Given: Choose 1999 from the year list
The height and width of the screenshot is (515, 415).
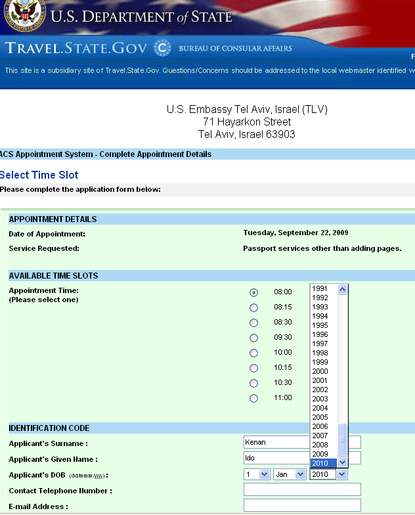Looking at the screenshot, I should pyautogui.click(x=320, y=362).
